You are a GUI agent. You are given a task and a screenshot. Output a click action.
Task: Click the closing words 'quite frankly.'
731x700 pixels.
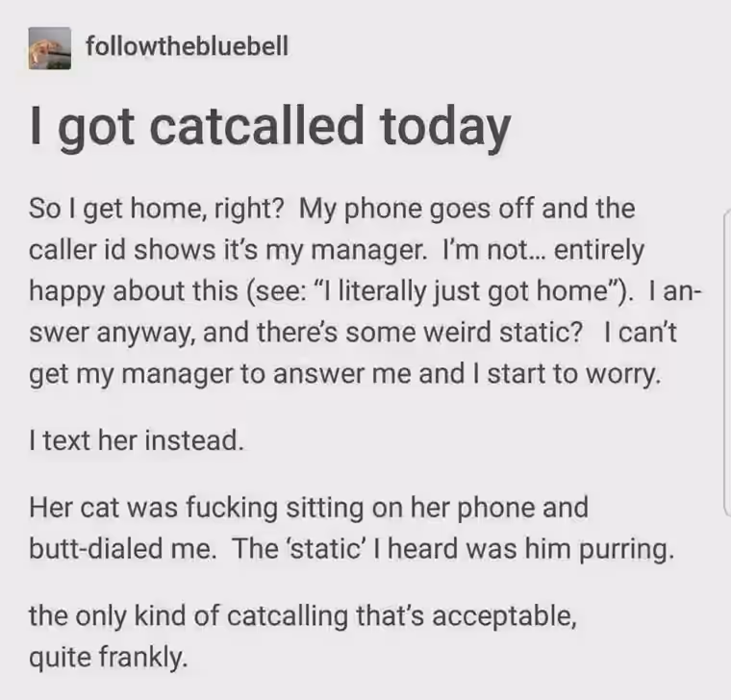(109, 657)
